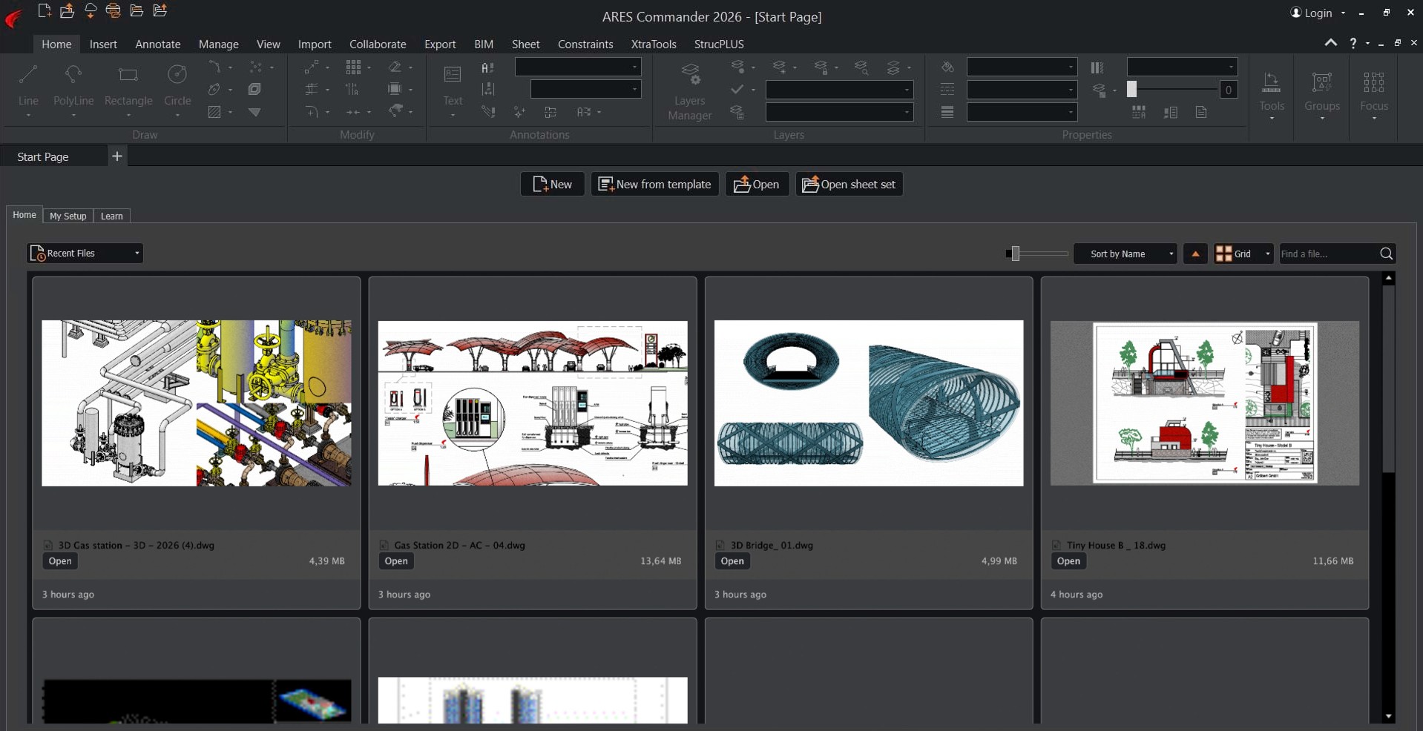This screenshot has height=731, width=1423.
Task: Click the New from template button
Action: [x=654, y=184]
